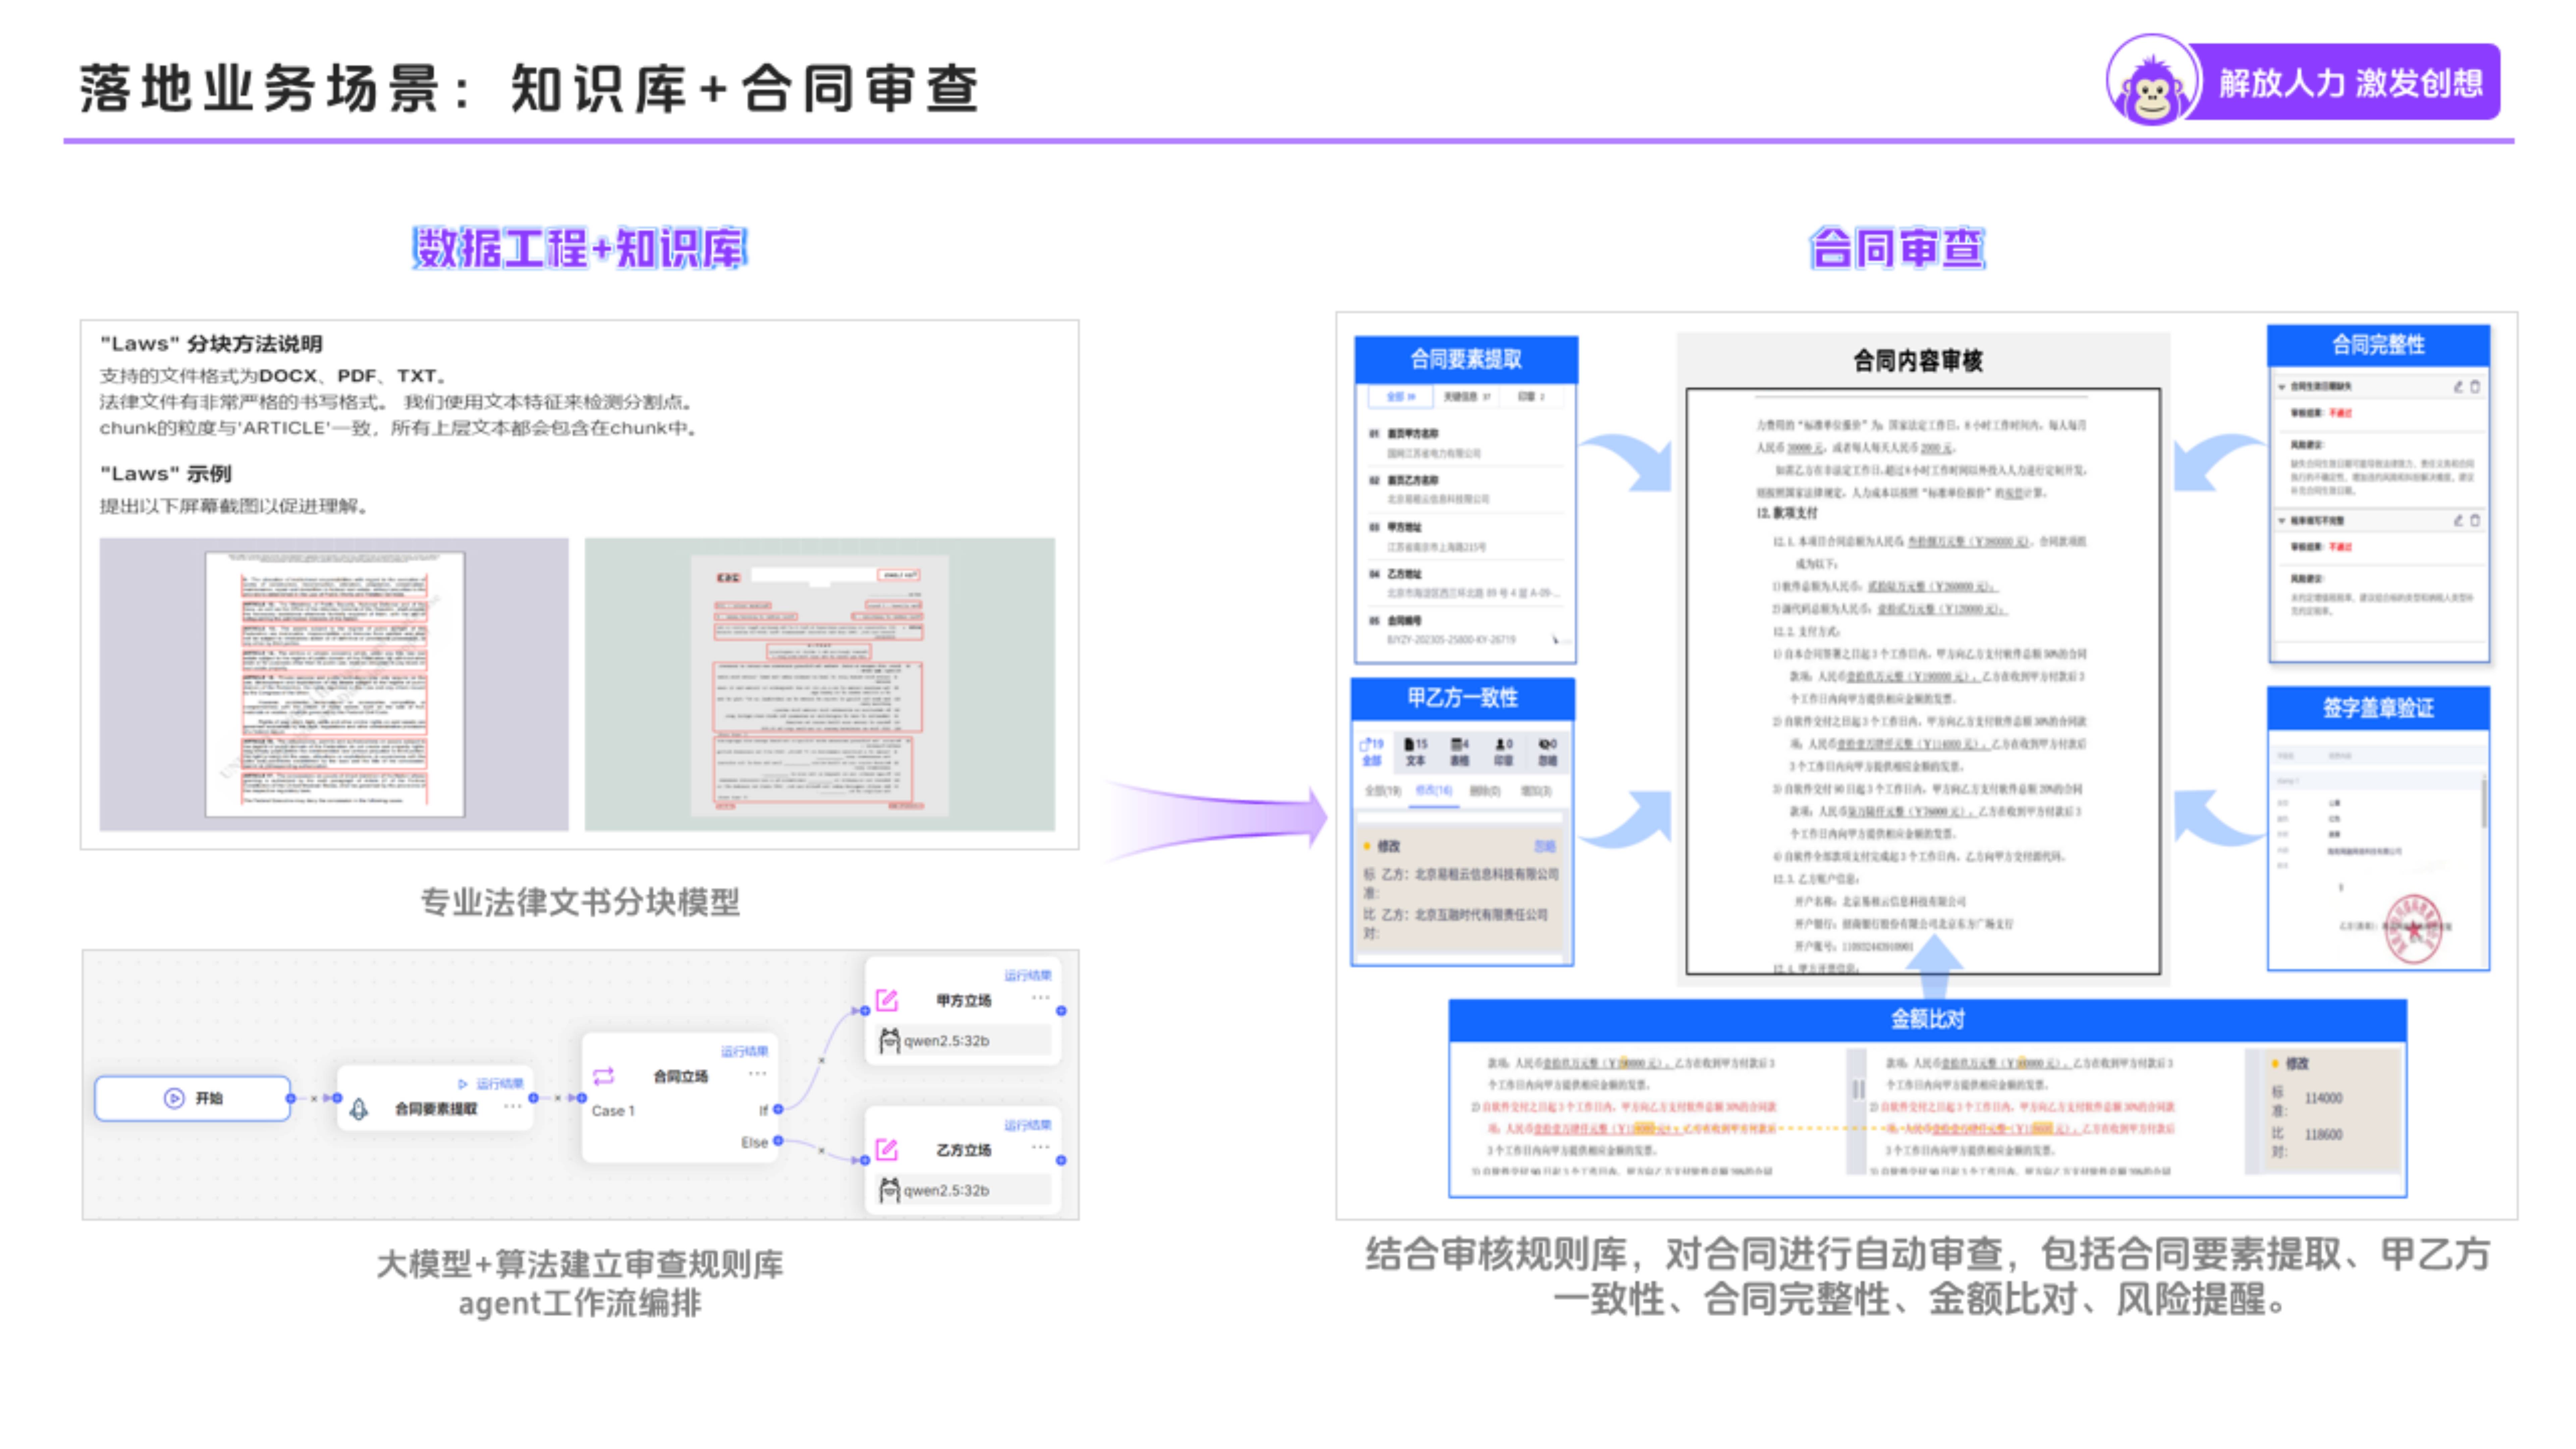Click the trash icon for 合同生效日期缺失 item

(2475, 387)
